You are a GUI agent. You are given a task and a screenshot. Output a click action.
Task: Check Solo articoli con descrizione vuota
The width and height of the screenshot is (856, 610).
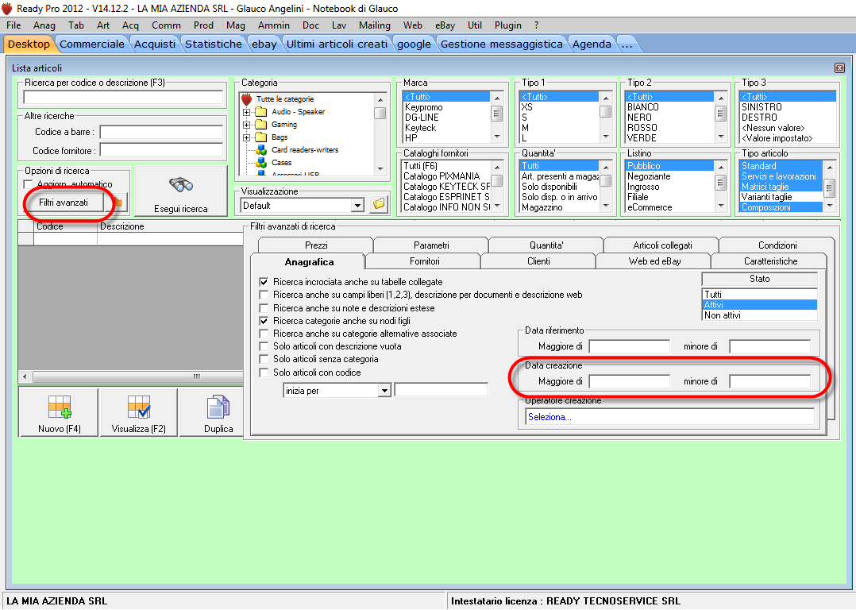click(264, 346)
